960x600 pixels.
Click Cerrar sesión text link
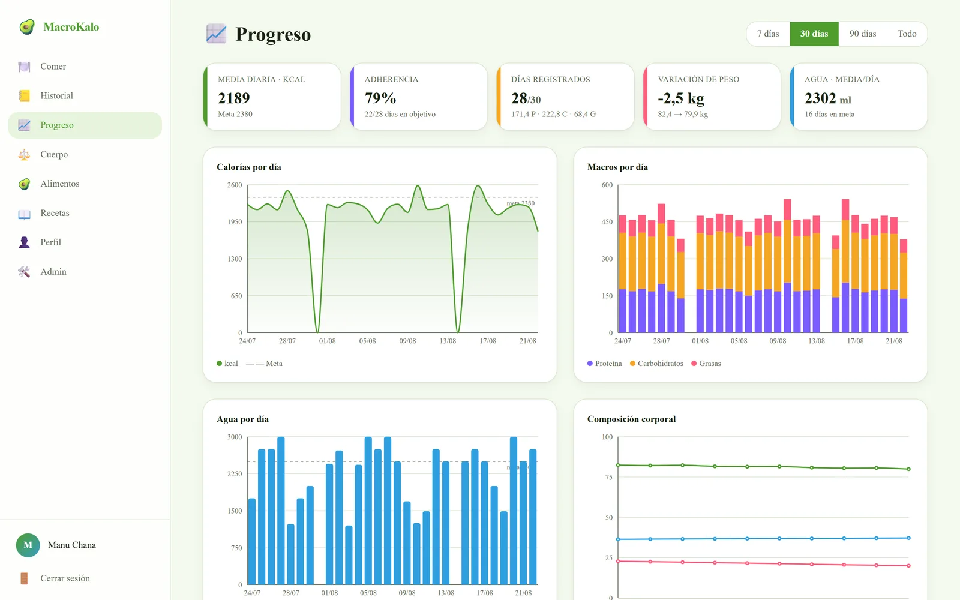click(65, 578)
